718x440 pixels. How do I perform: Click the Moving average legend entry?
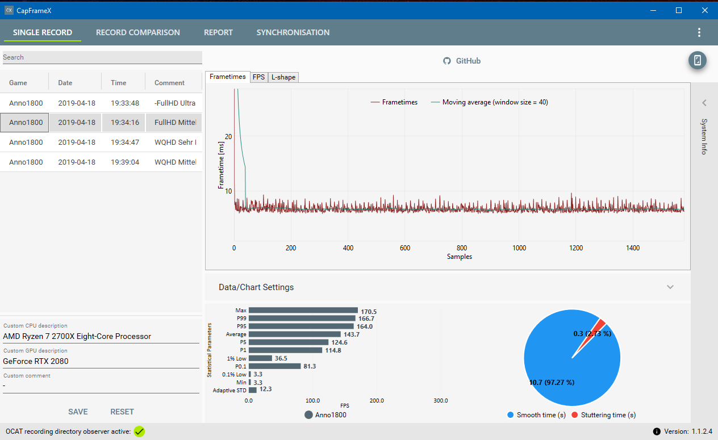coord(489,102)
